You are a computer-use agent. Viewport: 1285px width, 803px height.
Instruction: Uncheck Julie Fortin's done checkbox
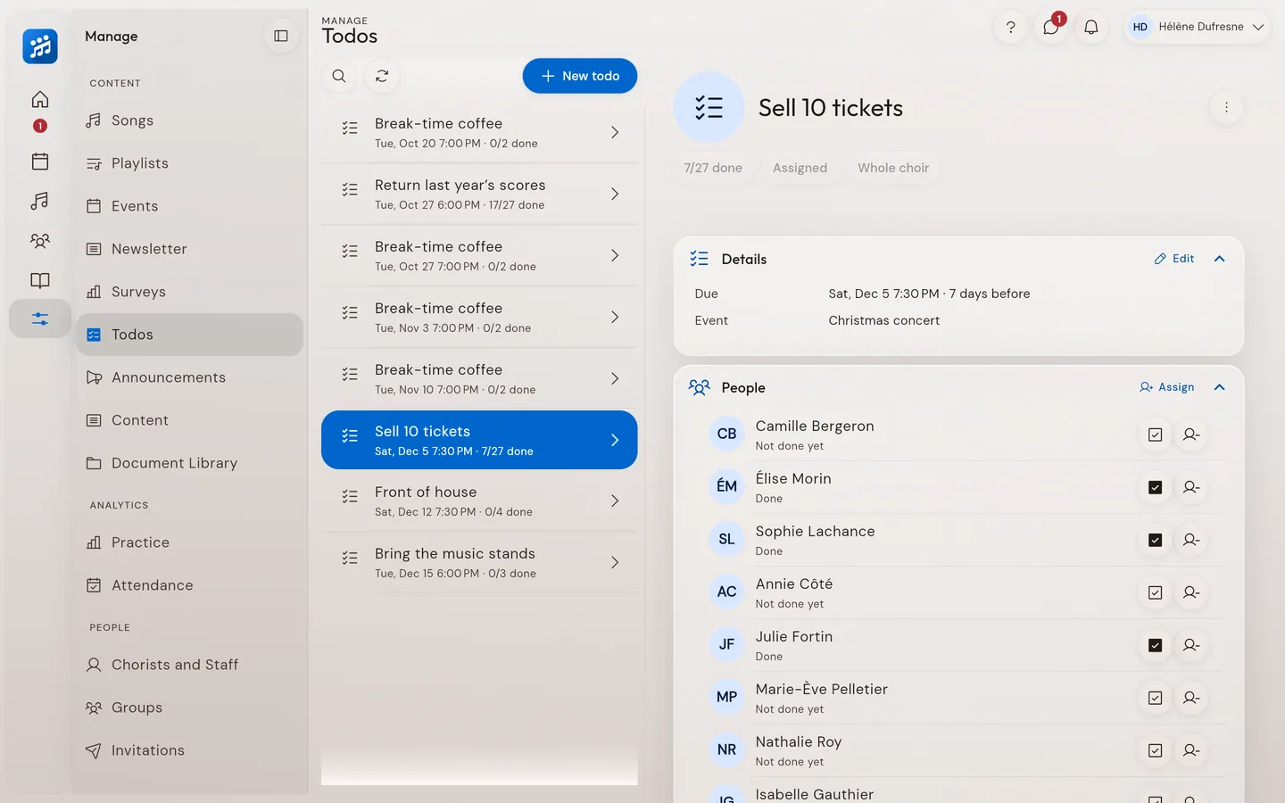1155,645
